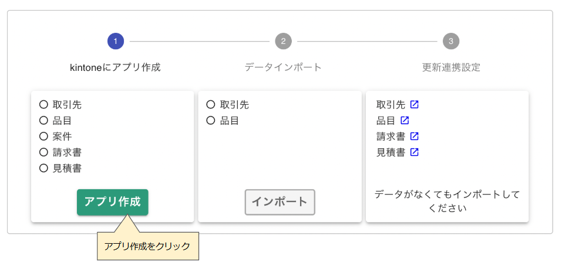This screenshot has height=266, width=562.
Task: Open the 品目 external link icon
Action: pos(405,121)
